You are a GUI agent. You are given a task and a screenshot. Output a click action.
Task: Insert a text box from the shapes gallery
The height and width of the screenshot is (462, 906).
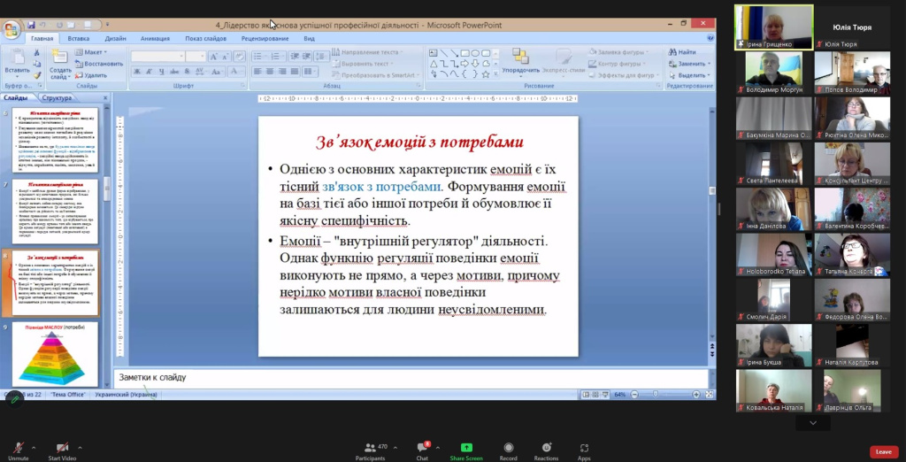pyautogui.click(x=434, y=53)
